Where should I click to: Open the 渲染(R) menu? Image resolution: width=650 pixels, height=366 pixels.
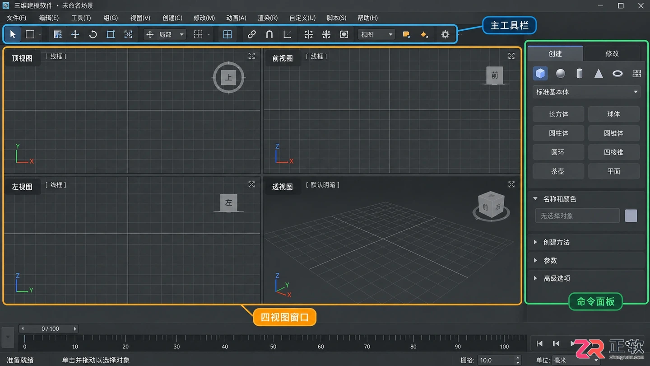[x=268, y=18]
